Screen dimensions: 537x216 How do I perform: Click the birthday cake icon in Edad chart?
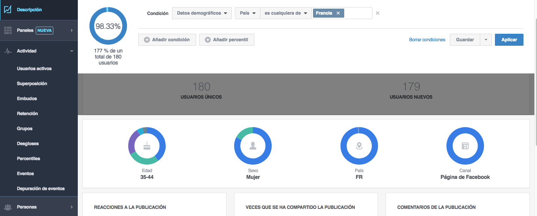(x=147, y=146)
